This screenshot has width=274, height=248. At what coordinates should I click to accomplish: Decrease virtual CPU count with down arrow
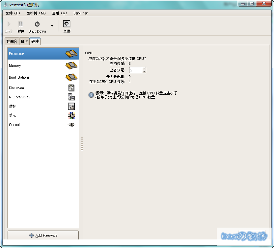coord(144,71)
